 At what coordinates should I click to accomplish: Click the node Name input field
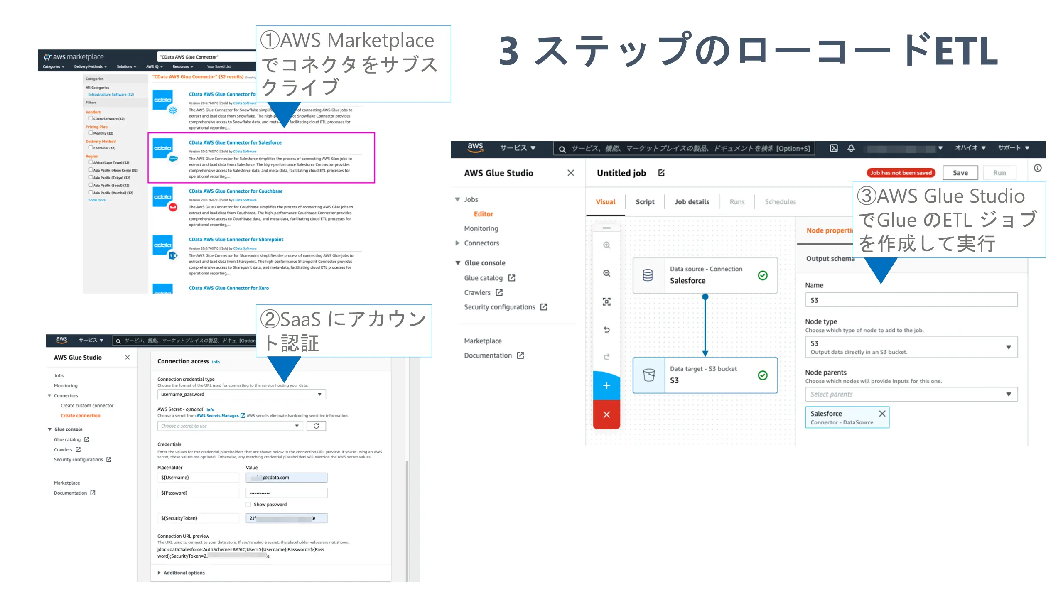tap(911, 300)
